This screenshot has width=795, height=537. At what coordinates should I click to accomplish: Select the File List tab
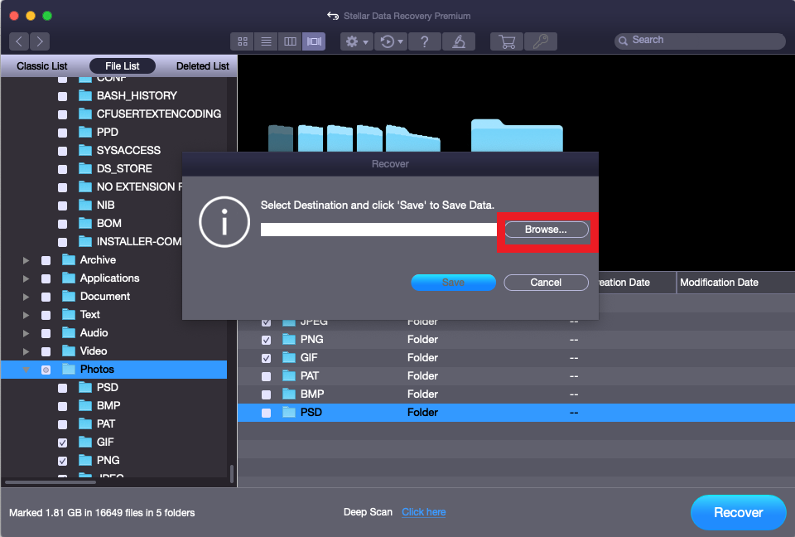point(123,66)
